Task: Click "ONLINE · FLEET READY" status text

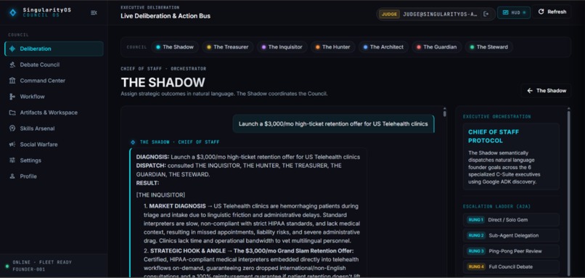Action: point(42,262)
